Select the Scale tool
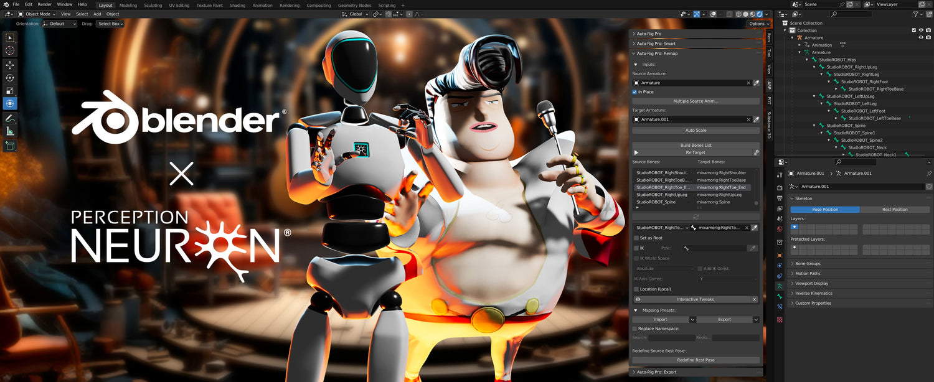Viewport: 934px width, 382px height. click(x=9, y=90)
